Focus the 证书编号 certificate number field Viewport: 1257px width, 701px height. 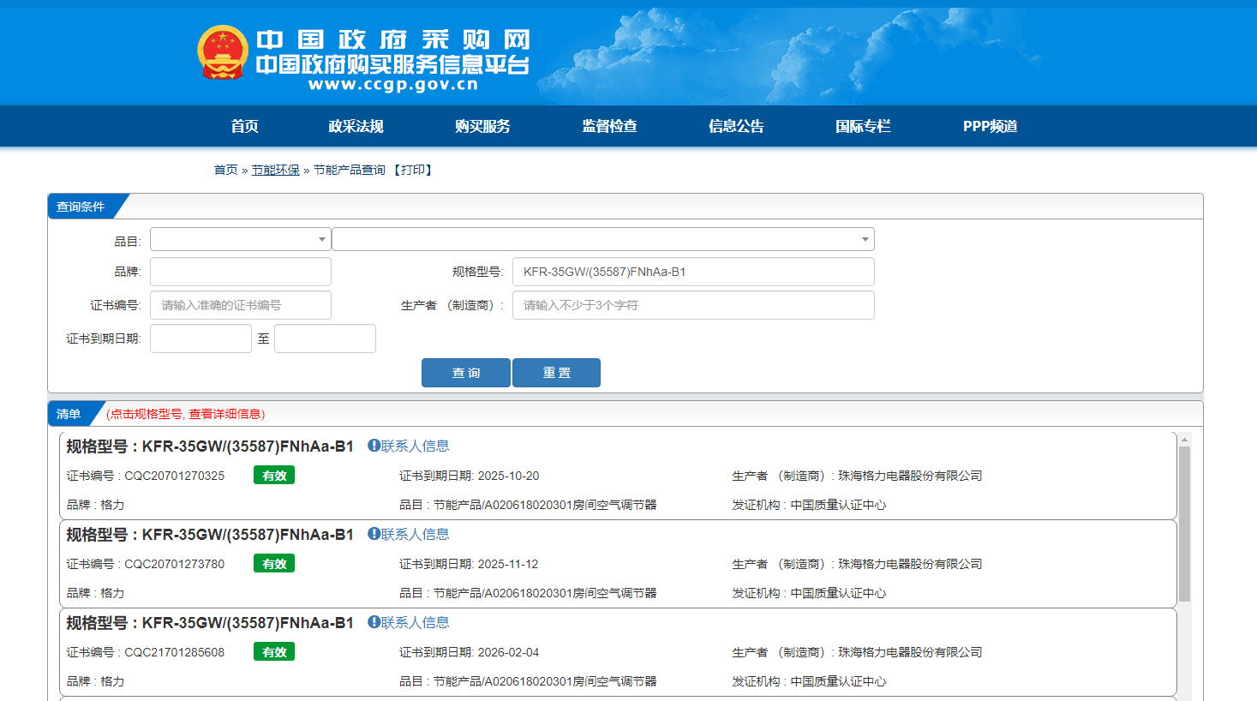pyautogui.click(x=241, y=305)
